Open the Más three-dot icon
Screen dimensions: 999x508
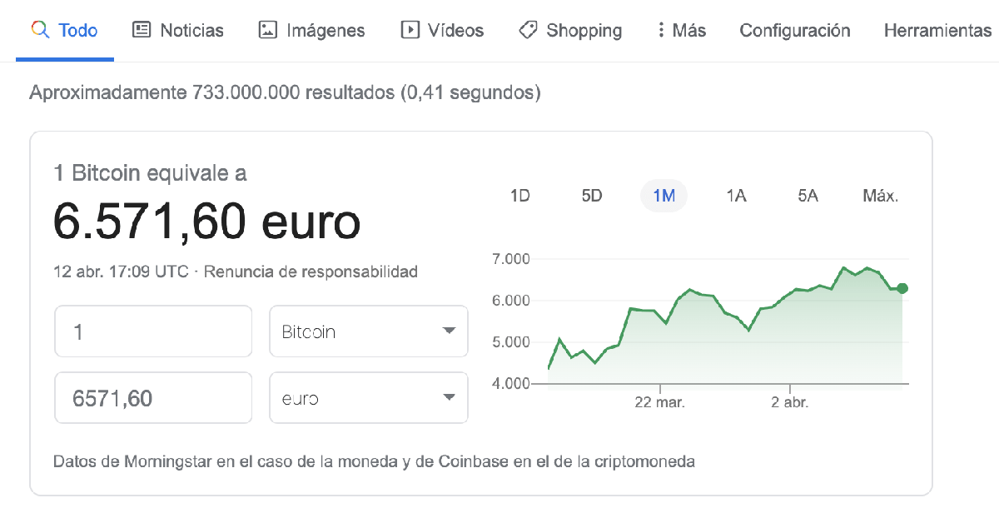pos(660,29)
